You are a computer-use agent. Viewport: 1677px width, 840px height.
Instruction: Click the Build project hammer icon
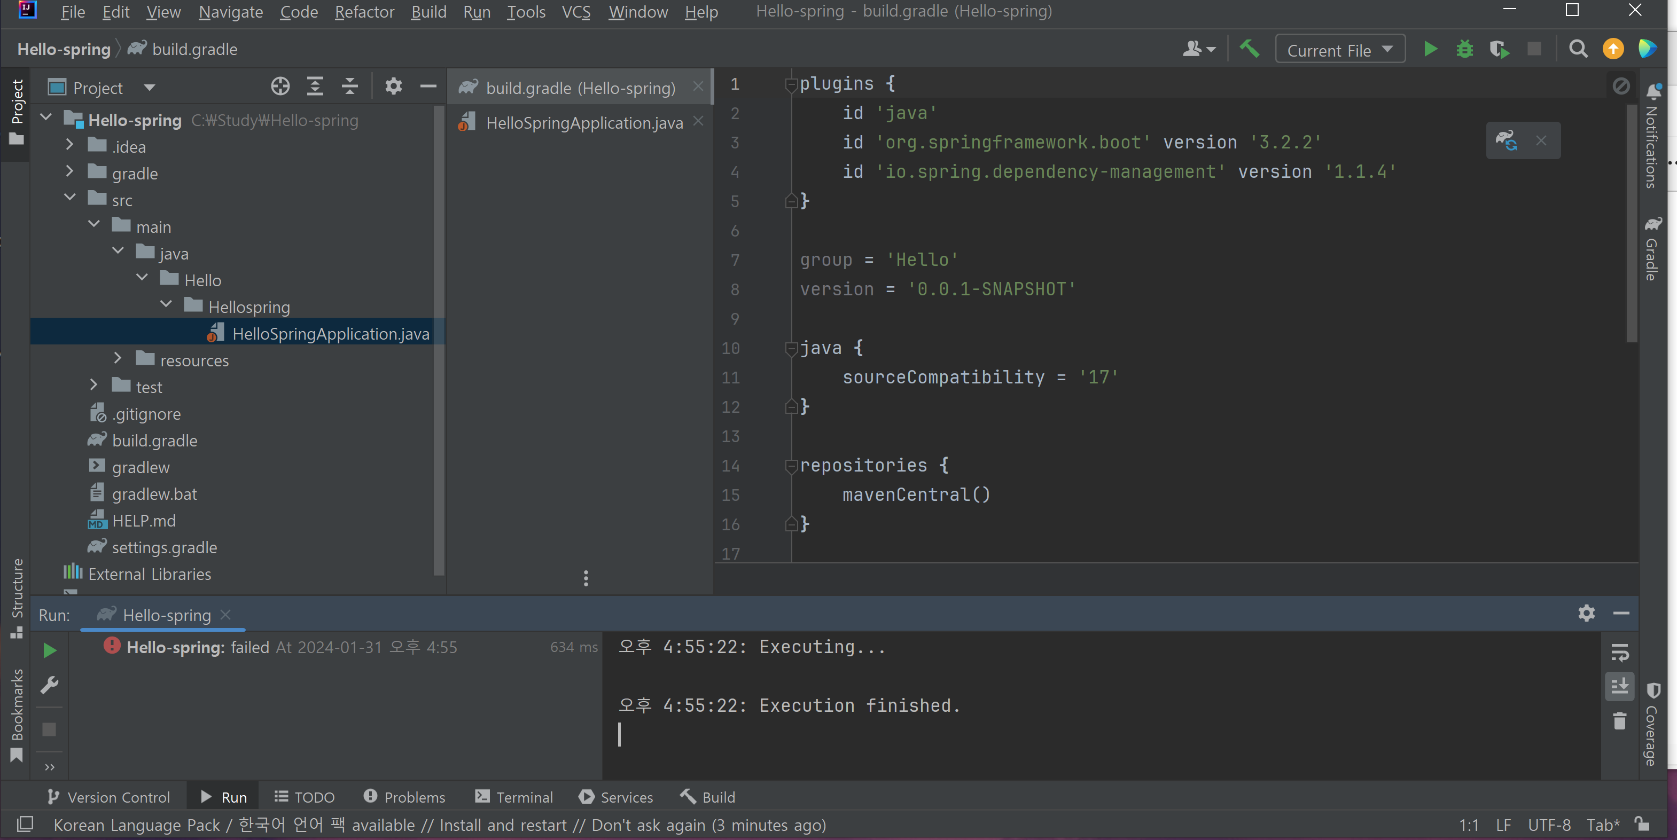(1249, 49)
